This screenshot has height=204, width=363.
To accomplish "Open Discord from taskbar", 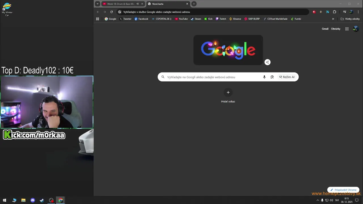I will click(33, 200).
